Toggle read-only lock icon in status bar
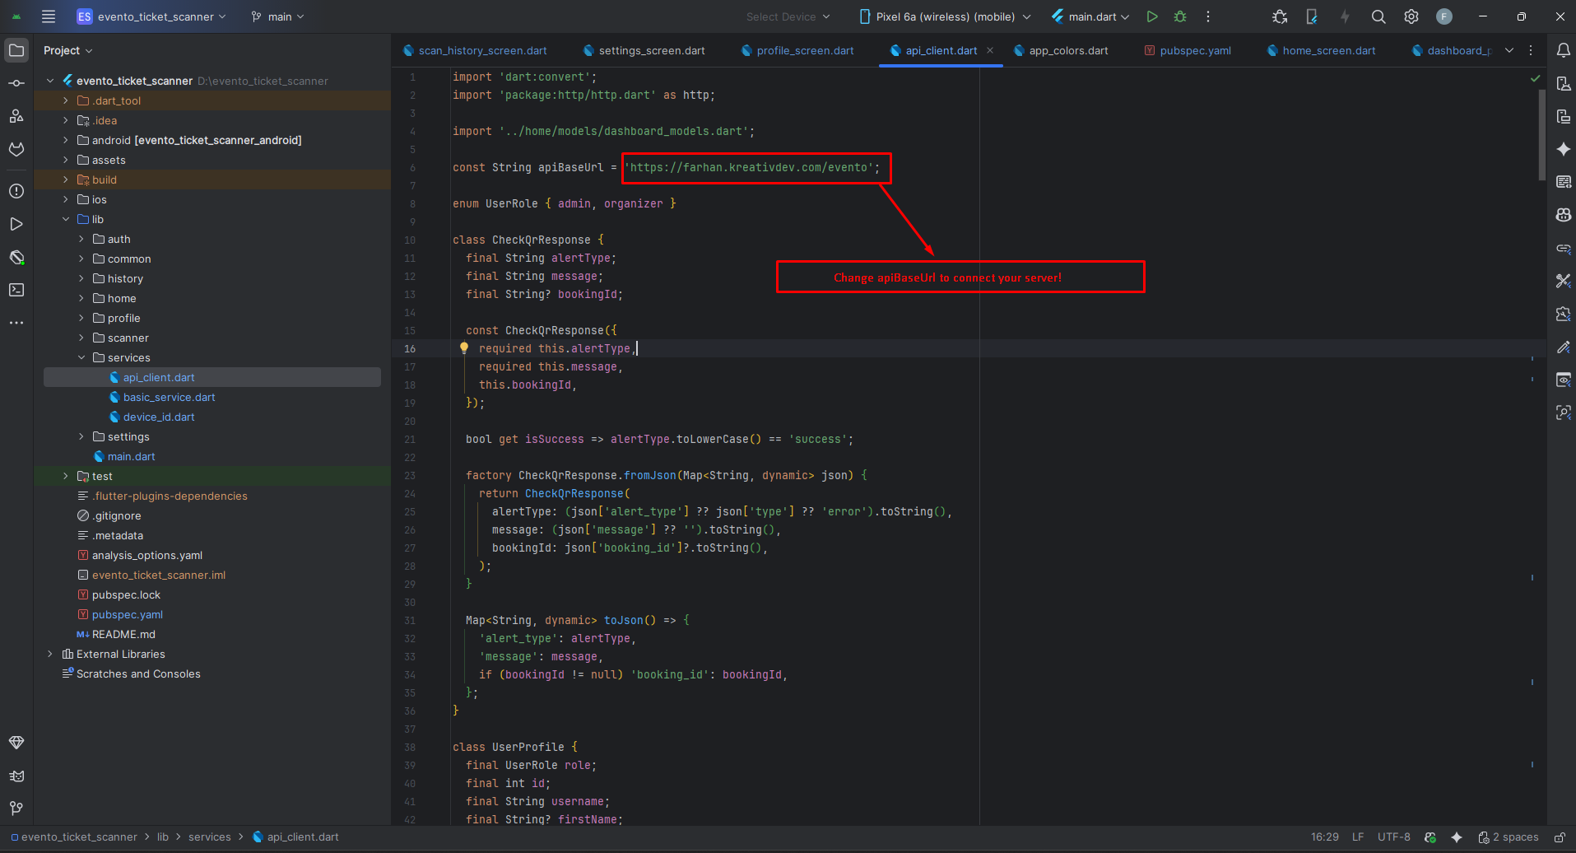The image size is (1576, 853). tap(1560, 837)
